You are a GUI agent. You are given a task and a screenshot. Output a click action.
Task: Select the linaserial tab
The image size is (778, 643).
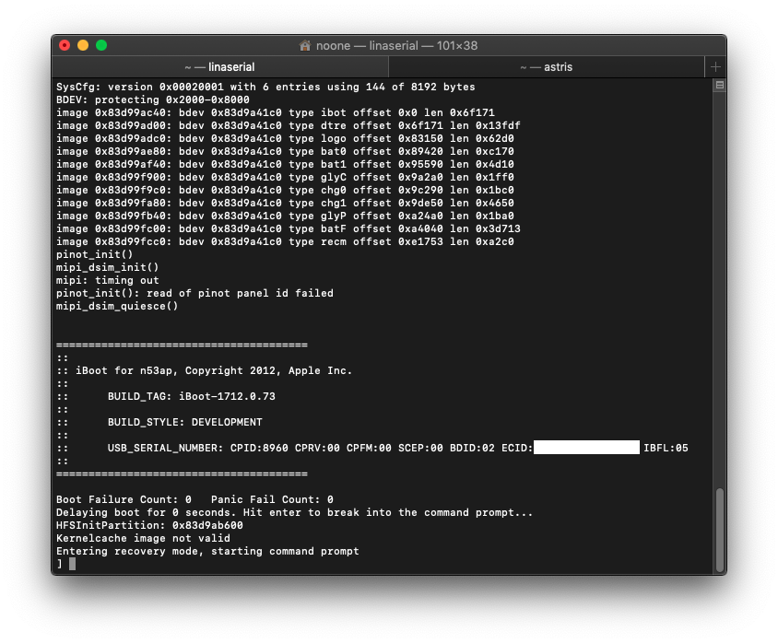point(219,67)
